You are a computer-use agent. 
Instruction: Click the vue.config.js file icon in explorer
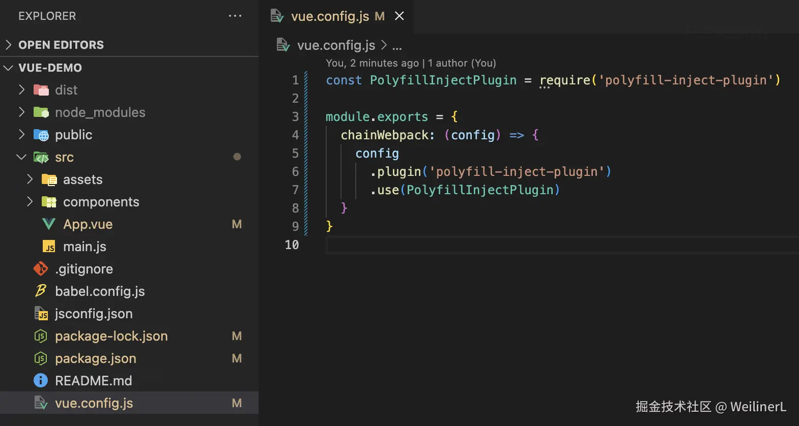(x=41, y=403)
